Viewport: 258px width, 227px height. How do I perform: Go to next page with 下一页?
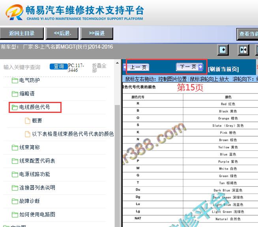[x=189, y=67]
